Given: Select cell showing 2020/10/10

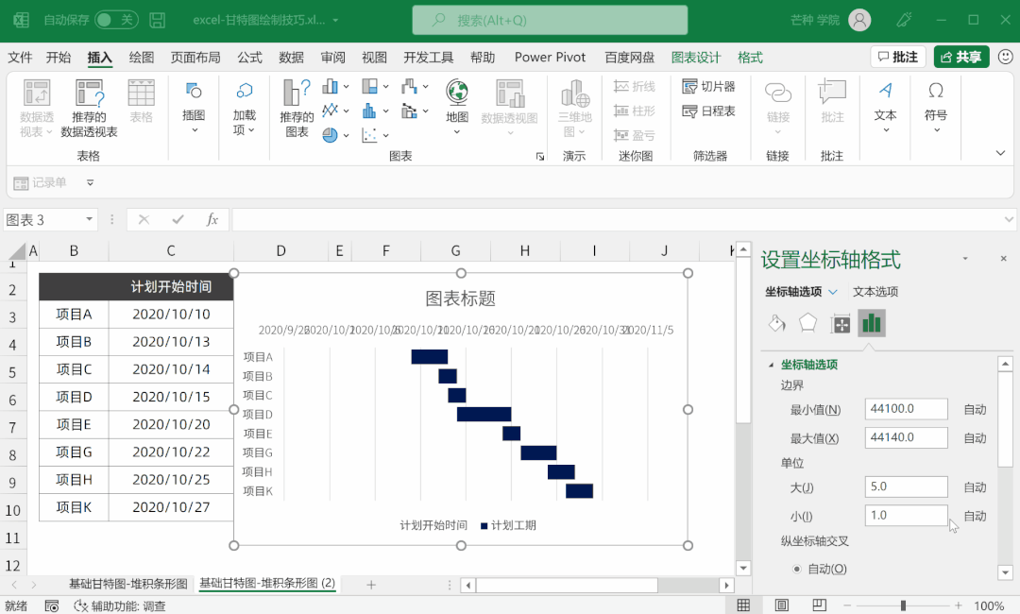Looking at the screenshot, I should pyautogui.click(x=171, y=315).
